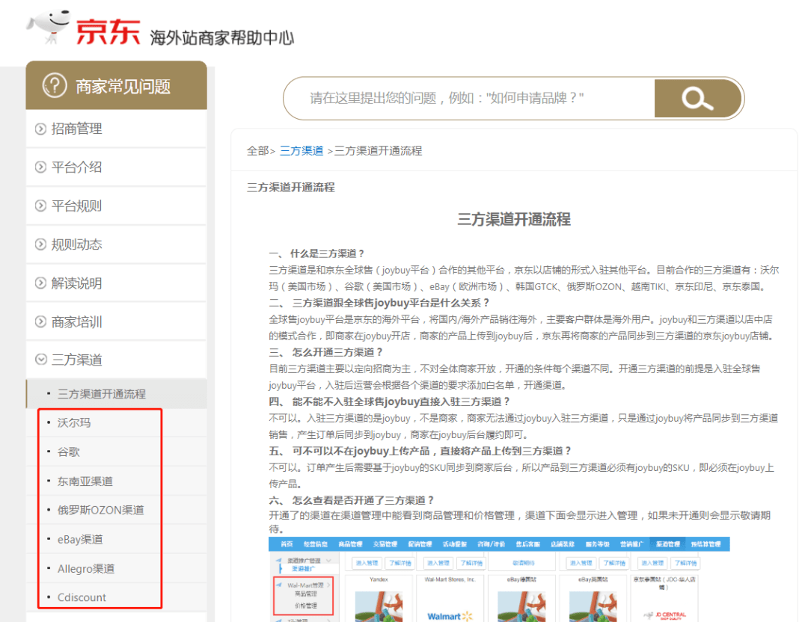Click heading 四、 能不能不入驻全球售joybuy直接入驻三方渠道？

(x=390, y=401)
